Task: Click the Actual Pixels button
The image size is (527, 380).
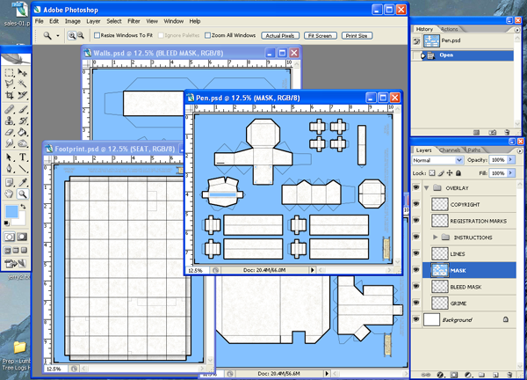Action: tap(280, 36)
